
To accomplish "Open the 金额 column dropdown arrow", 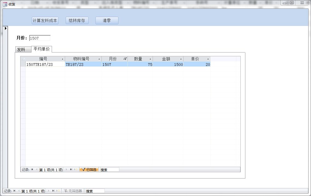I will (x=181, y=59).
